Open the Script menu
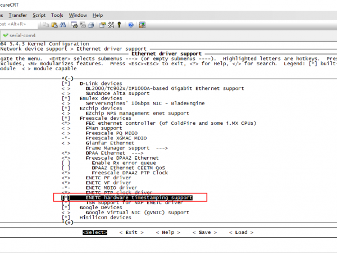 (39, 15)
